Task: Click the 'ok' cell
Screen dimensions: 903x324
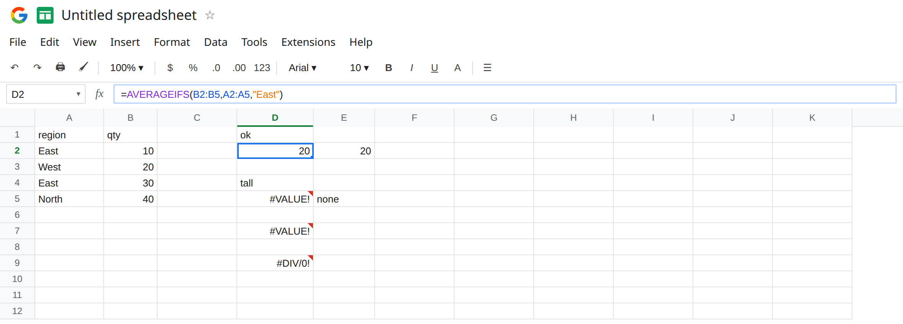Action: coord(275,135)
